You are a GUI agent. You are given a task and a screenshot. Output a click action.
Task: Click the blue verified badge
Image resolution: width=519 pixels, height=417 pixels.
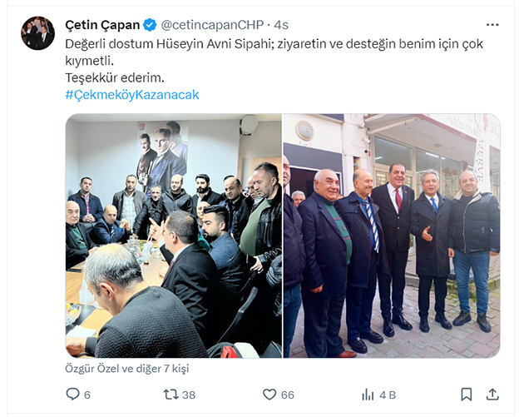(150, 25)
